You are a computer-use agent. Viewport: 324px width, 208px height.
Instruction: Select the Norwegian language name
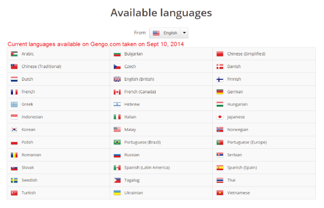pos(238,130)
